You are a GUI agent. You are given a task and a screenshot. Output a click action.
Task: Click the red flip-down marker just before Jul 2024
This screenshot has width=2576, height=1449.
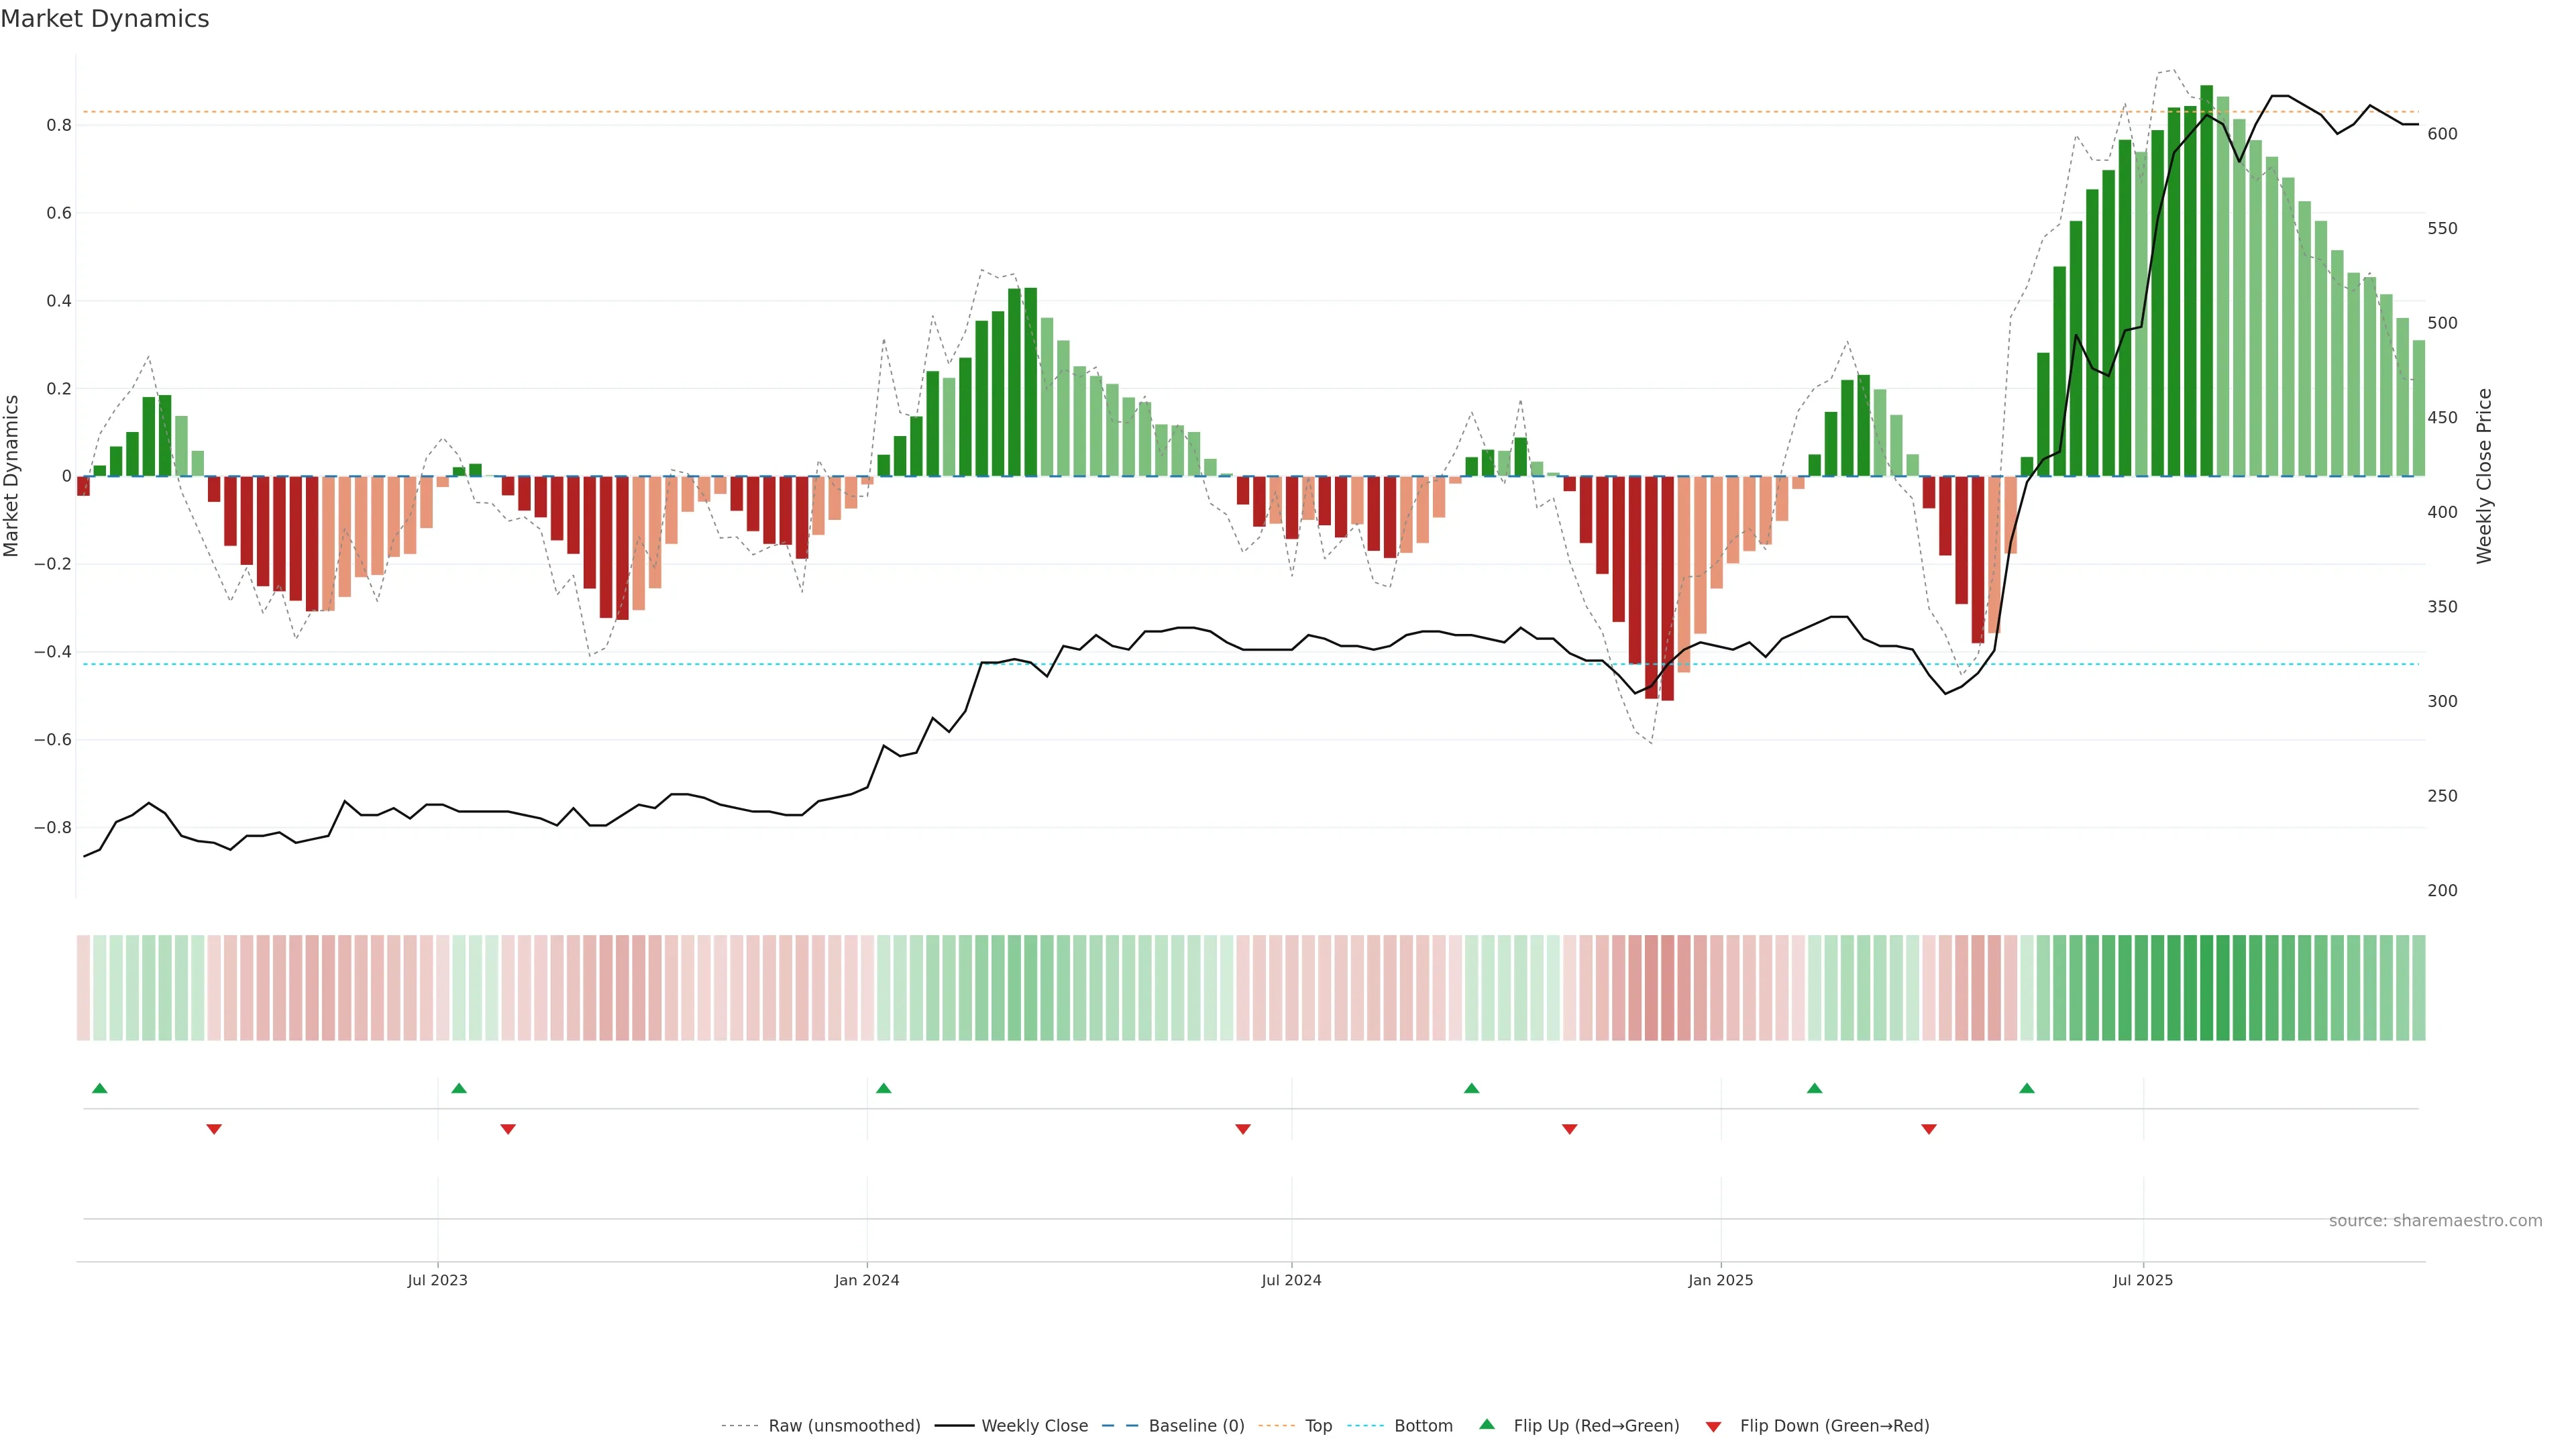1242,1129
